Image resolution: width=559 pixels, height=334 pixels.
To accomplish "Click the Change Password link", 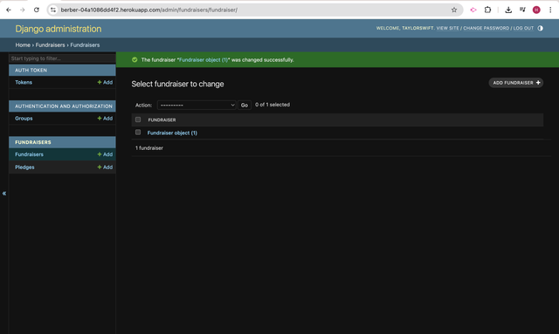I will [486, 28].
